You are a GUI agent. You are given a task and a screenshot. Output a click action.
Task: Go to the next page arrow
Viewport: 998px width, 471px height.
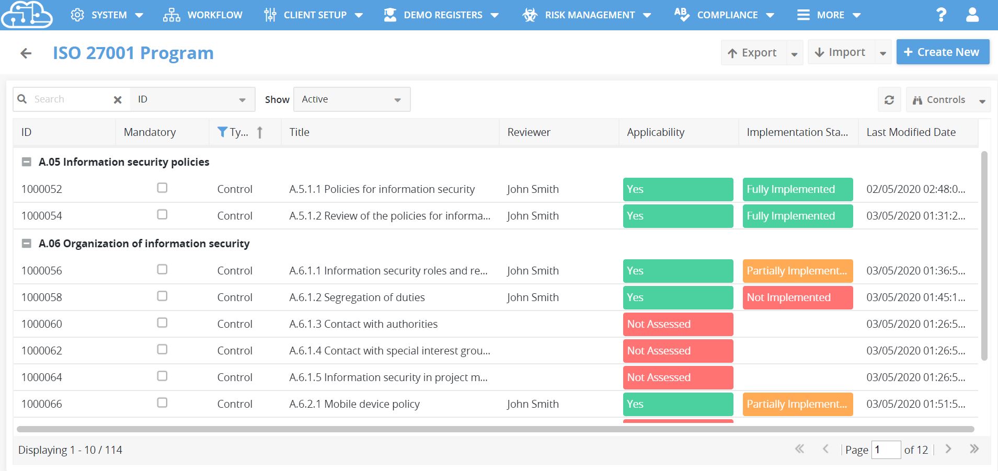(x=948, y=449)
